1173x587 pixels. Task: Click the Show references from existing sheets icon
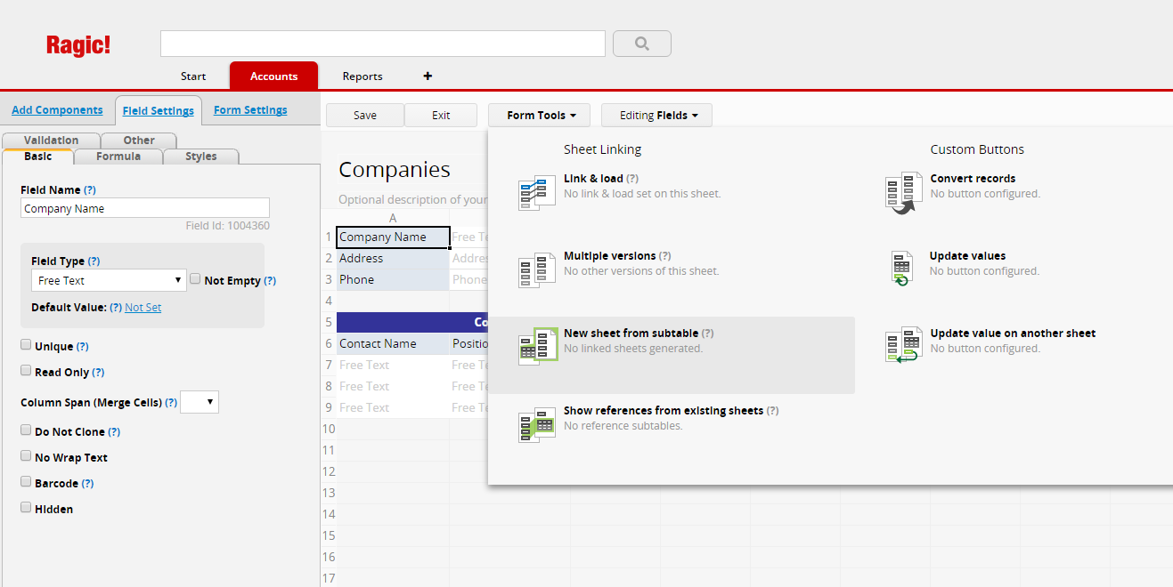tap(537, 425)
